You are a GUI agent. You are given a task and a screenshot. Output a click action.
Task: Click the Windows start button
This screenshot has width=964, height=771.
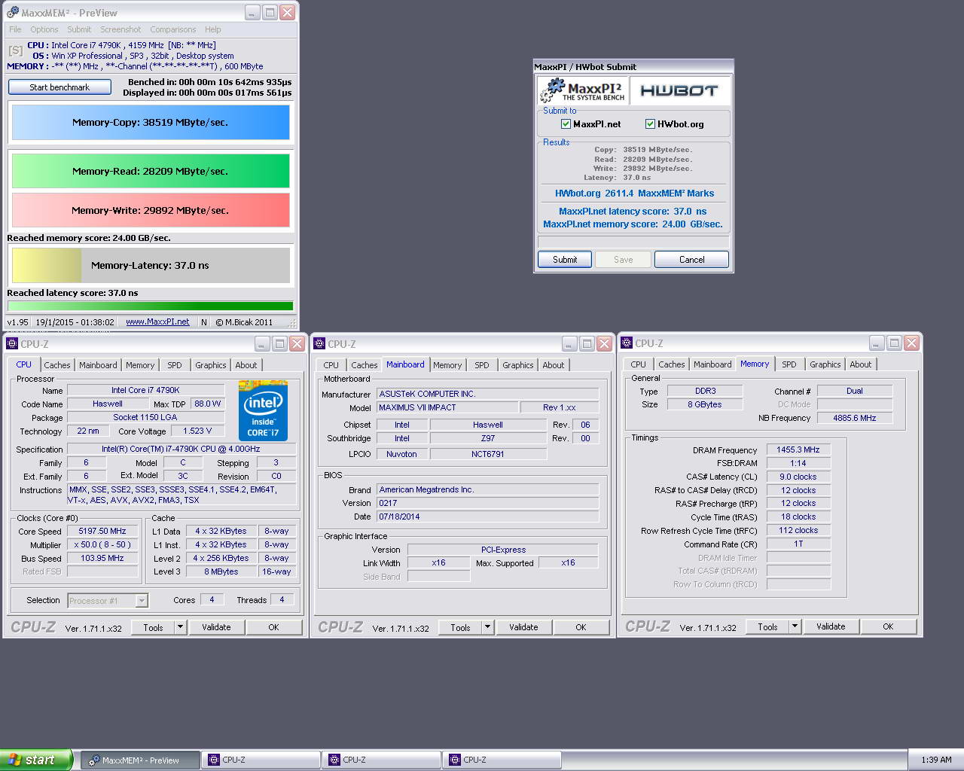tap(36, 760)
